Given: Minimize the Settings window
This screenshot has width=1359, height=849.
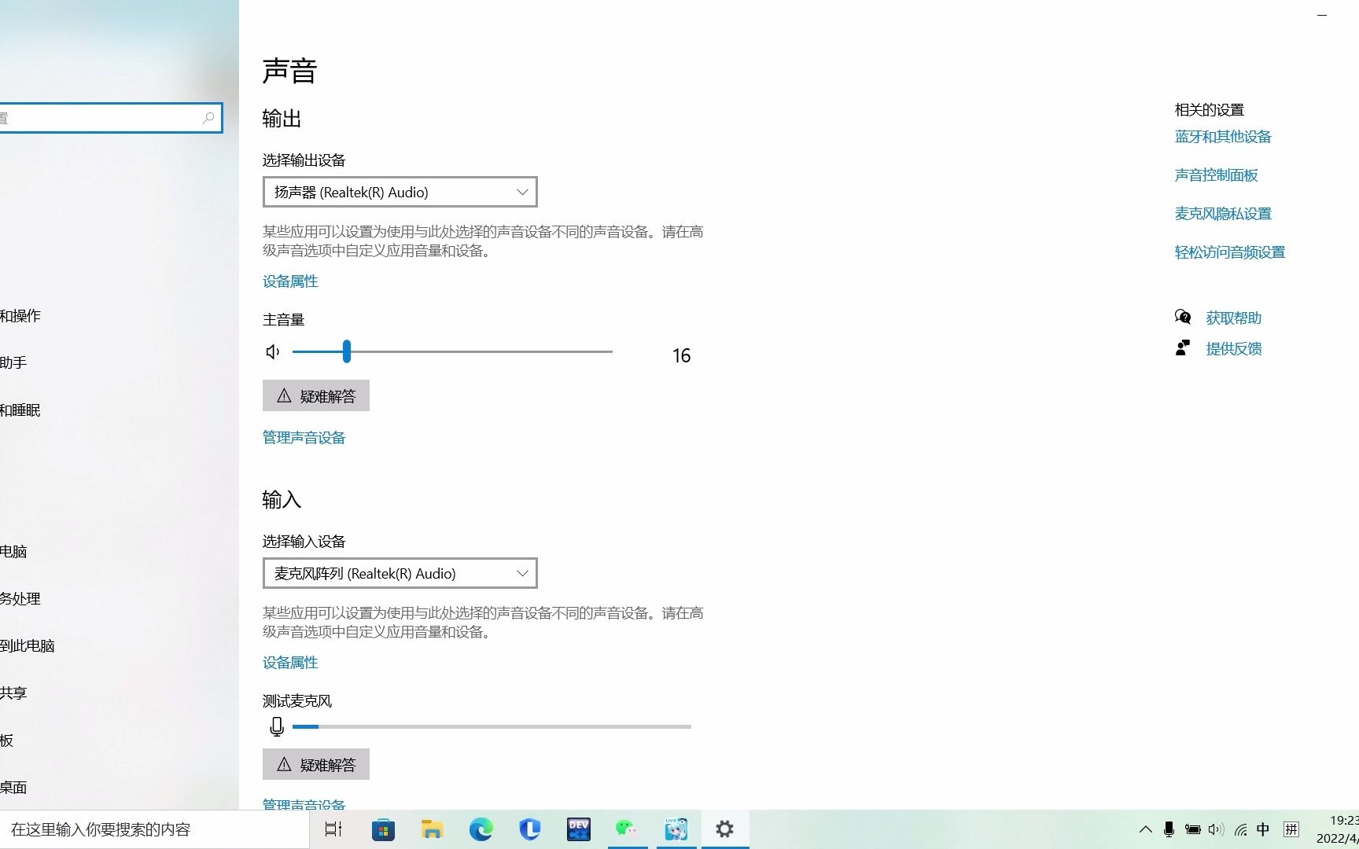Looking at the screenshot, I should (1322, 15).
